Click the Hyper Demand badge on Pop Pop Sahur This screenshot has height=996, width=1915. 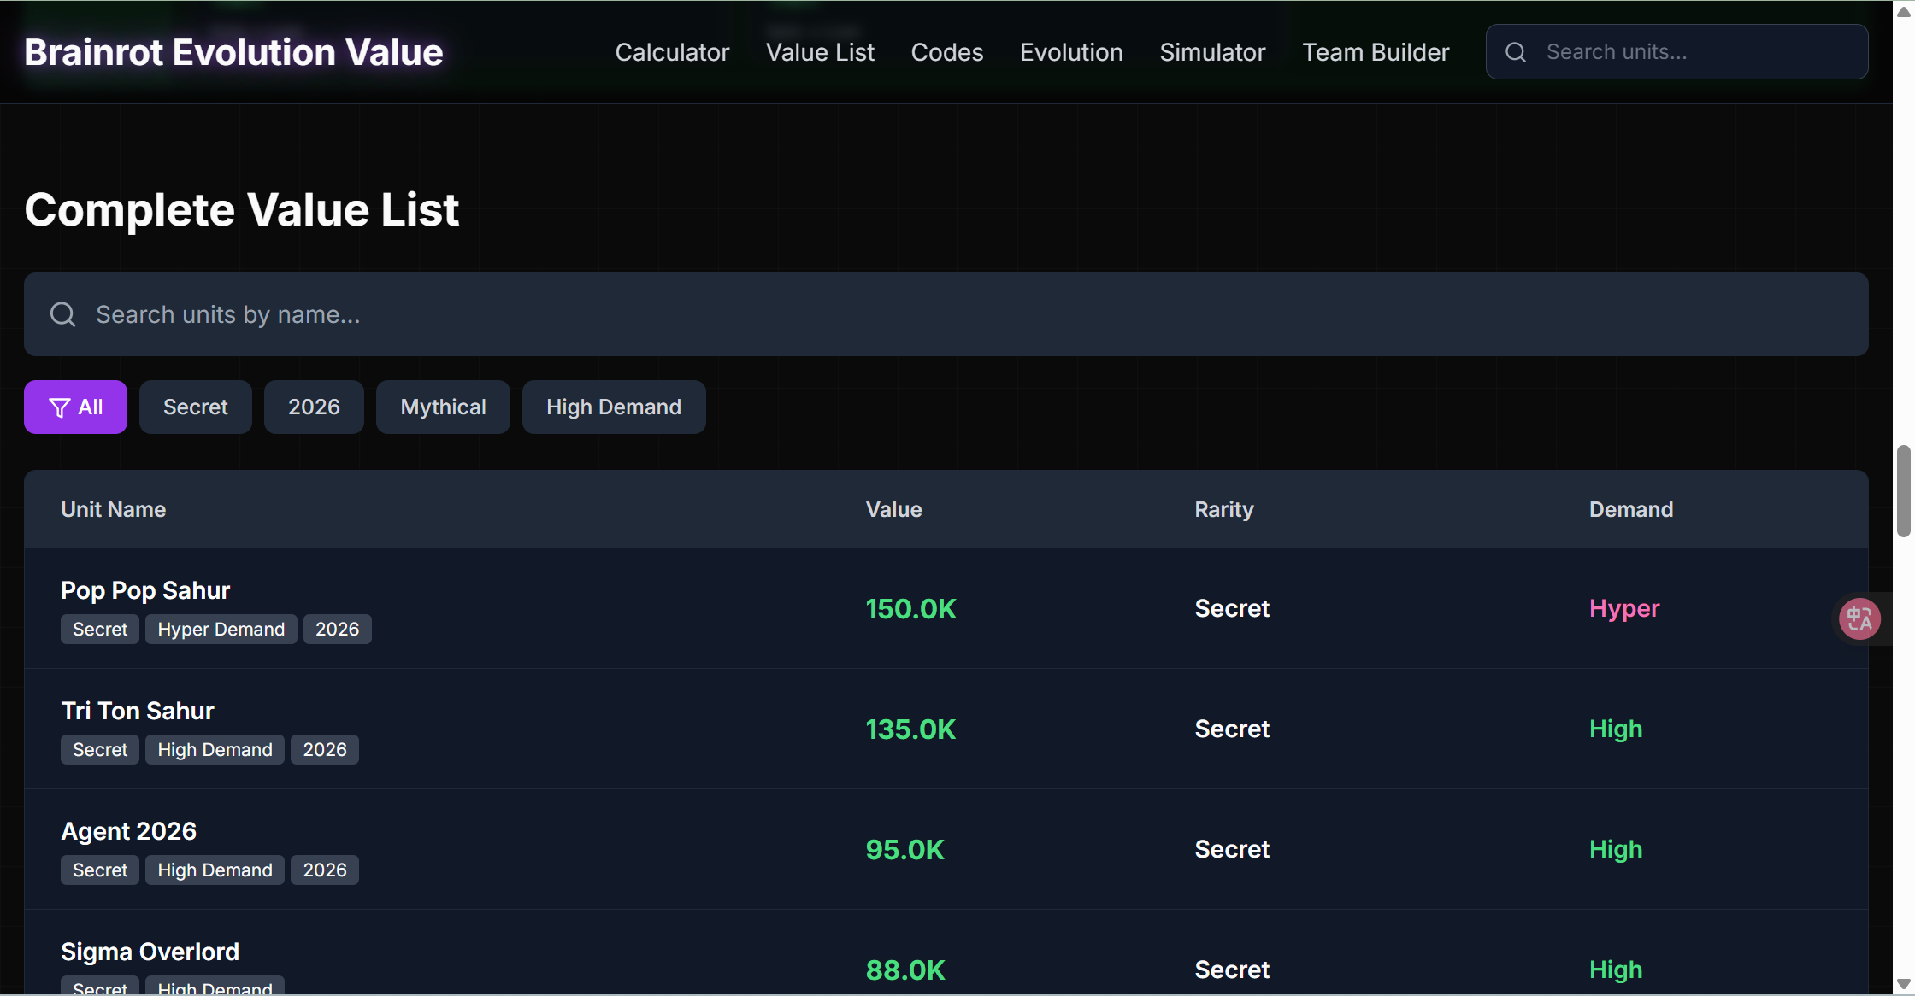(x=221, y=629)
